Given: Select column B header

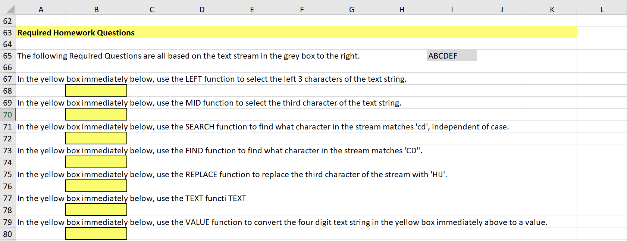Looking at the screenshot, I should click(x=96, y=9).
